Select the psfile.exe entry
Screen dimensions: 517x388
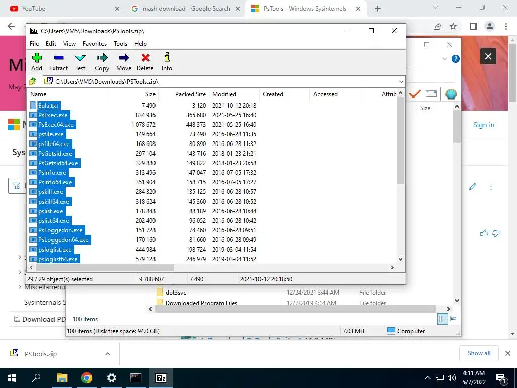coord(51,134)
